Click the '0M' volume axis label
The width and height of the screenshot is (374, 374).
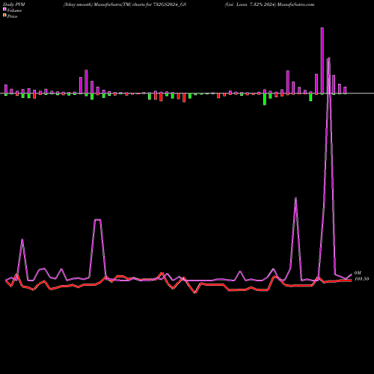tap(358, 273)
